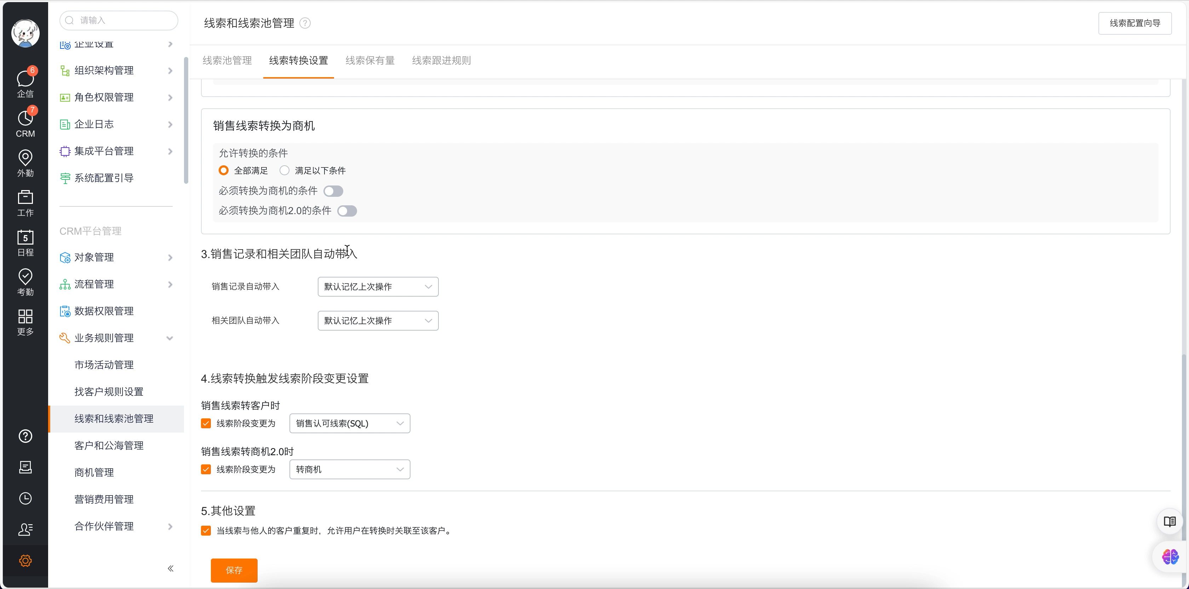
Task: Open 营销费用管理 link
Action: [104, 499]
